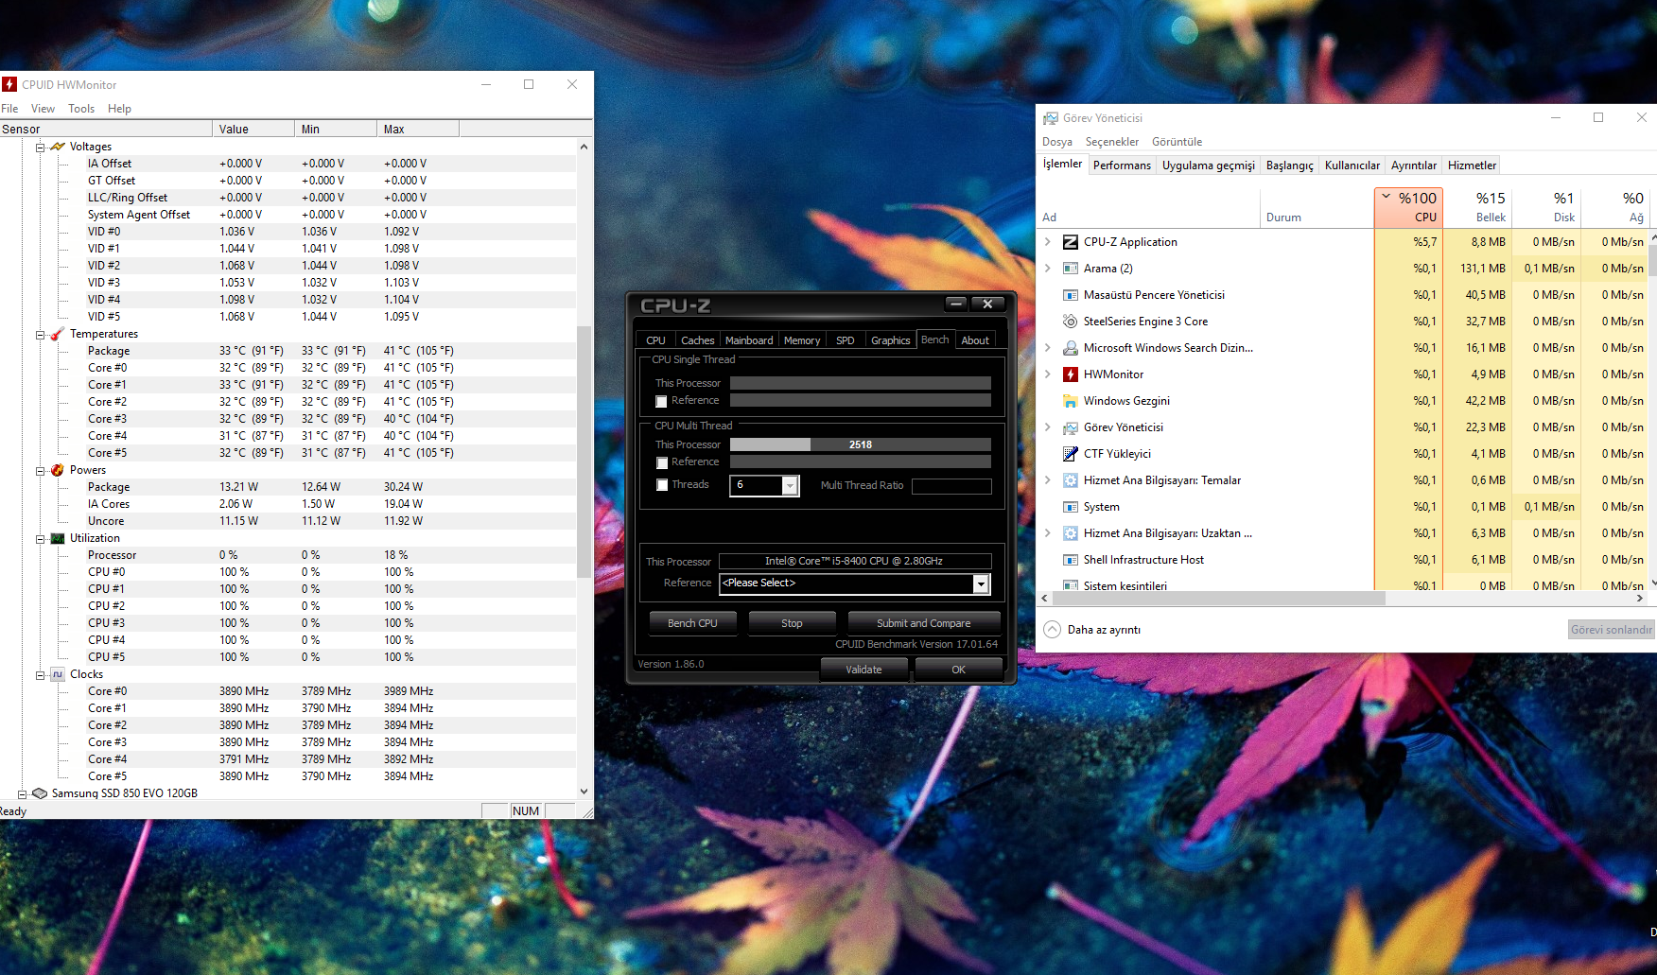Click the Bench CPU button

[x=692, y=623]
